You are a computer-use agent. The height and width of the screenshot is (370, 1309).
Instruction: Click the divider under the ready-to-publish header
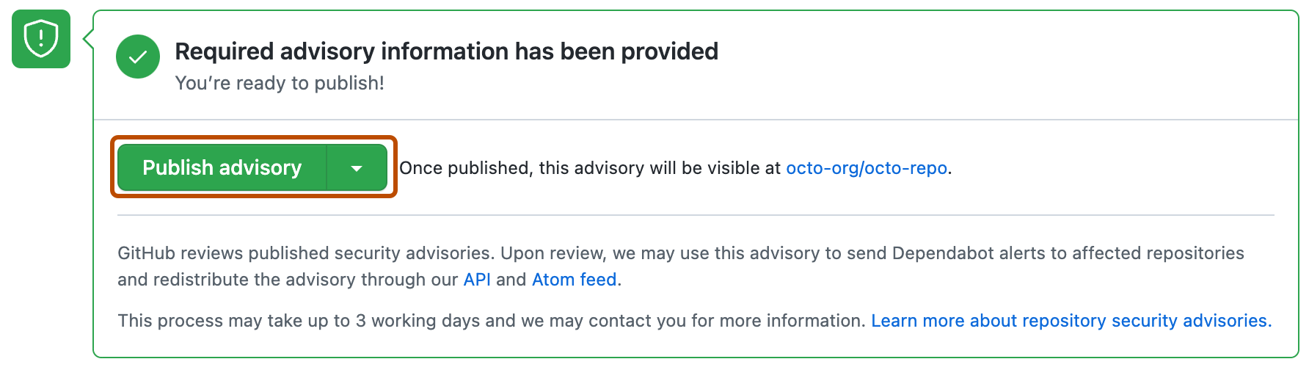696,120
